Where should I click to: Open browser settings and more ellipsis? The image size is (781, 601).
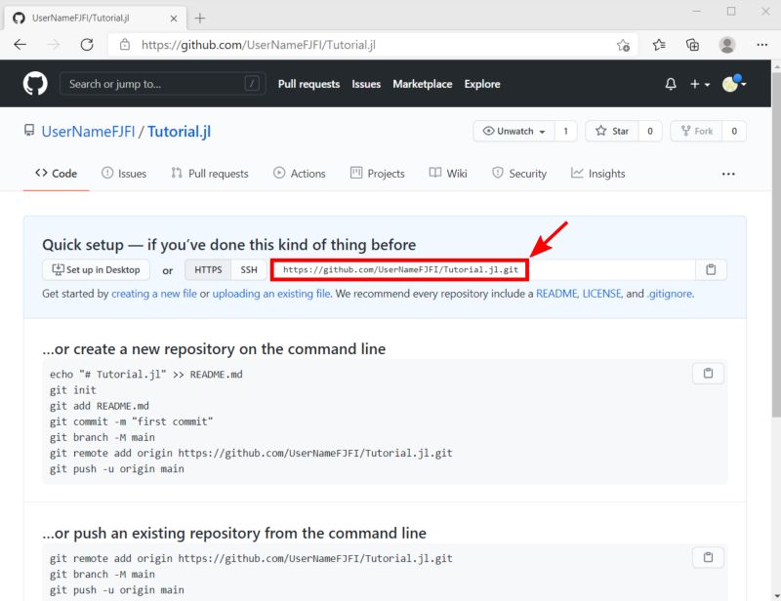point(761,45)
